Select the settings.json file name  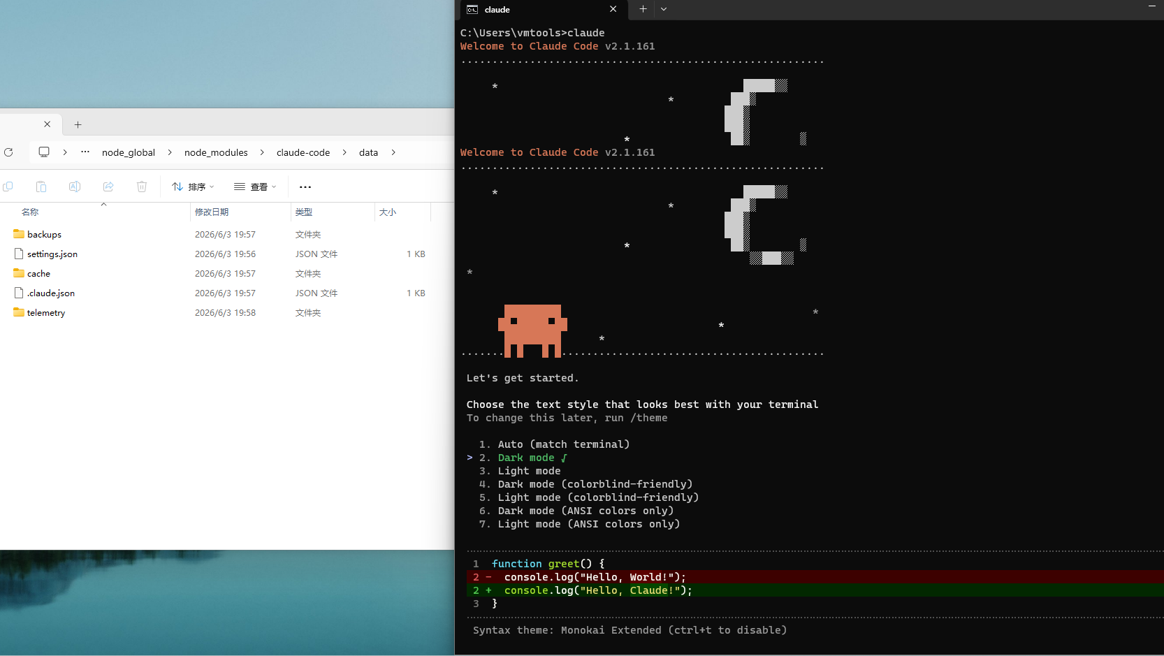52,254
